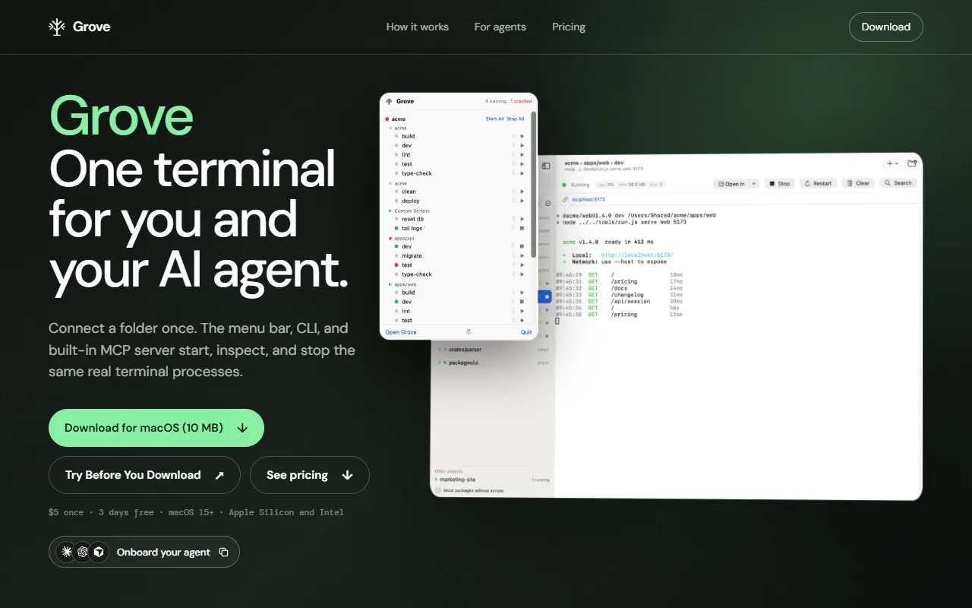Run the deploy script play icon

(522, 201)
